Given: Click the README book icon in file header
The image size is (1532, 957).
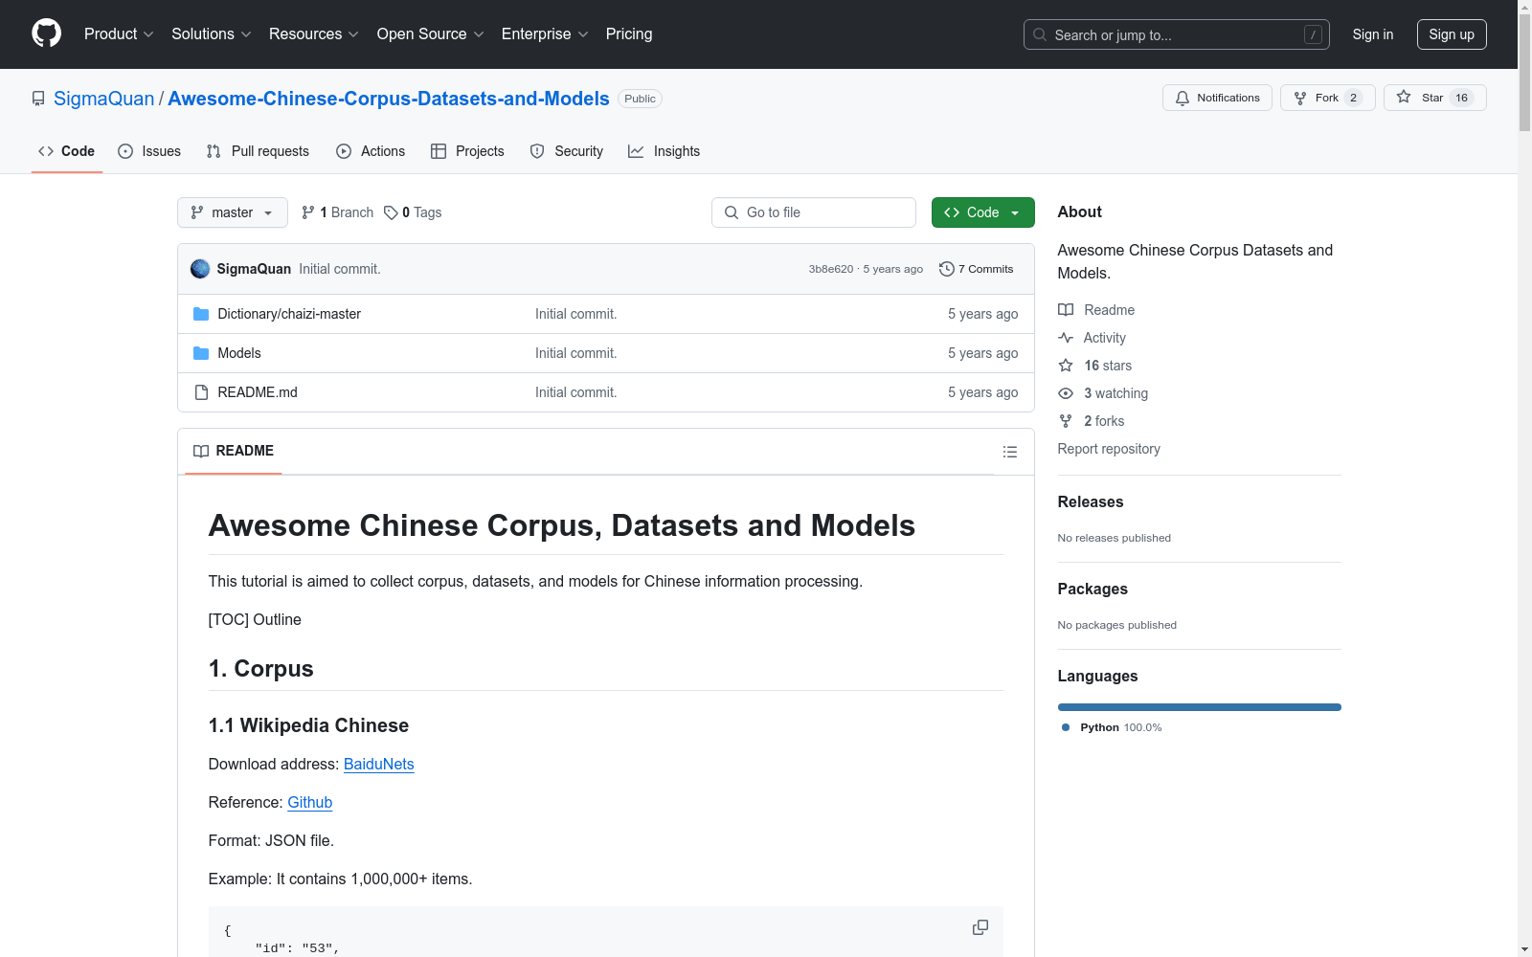Looking at the screenshot, I should pyautogui.click(x=201, y=451).
